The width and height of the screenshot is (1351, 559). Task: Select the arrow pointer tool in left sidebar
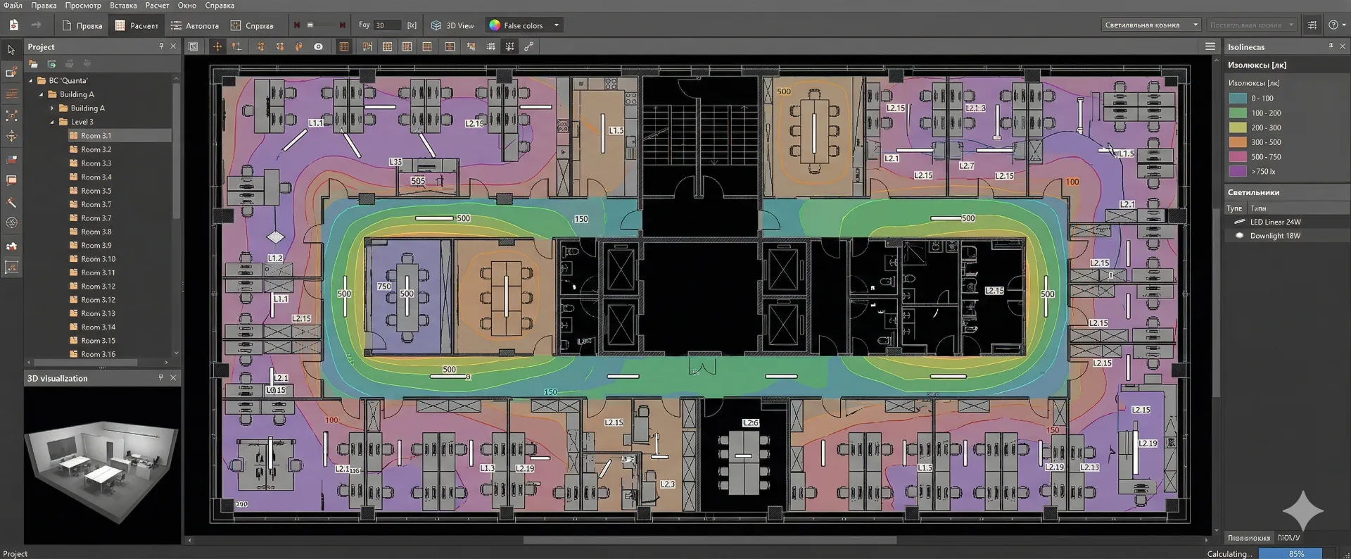[x=11, y=50]
